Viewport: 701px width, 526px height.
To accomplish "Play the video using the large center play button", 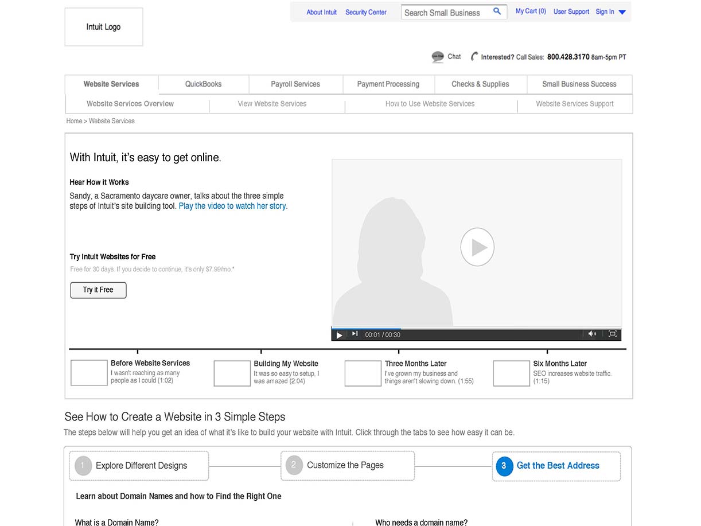I will [477, 247].
